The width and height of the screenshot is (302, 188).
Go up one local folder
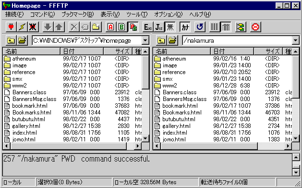11,40
